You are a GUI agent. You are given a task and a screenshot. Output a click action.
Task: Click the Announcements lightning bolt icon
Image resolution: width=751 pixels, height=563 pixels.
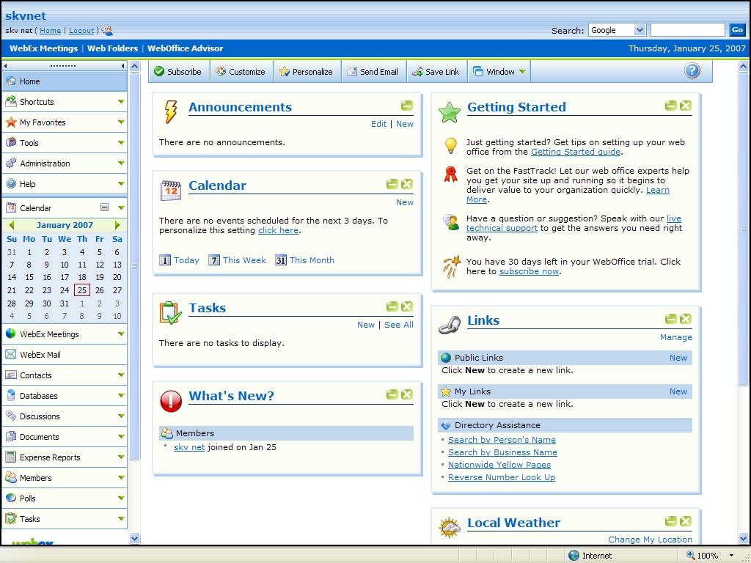170,111
